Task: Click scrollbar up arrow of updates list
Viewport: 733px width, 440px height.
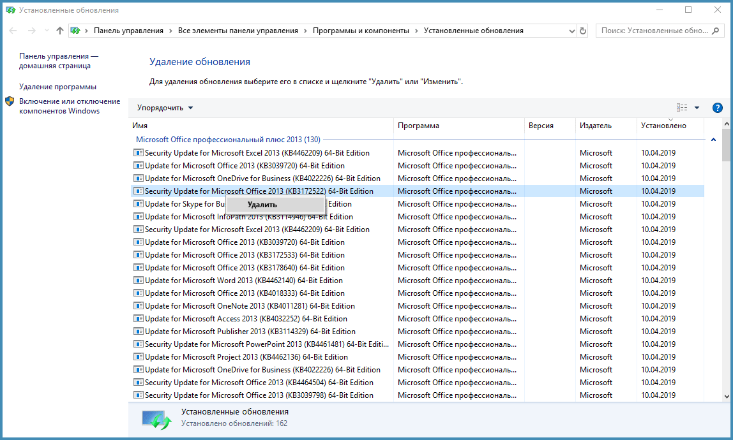Action: pyautogui.click(x=727, y=124)
